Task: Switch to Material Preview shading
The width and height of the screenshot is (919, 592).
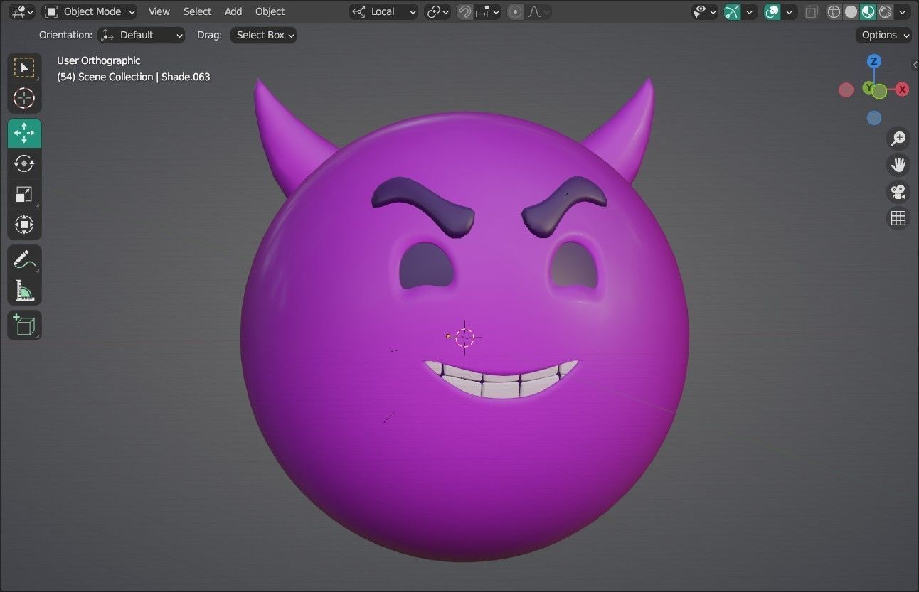Action: click(x=868, y=11)
